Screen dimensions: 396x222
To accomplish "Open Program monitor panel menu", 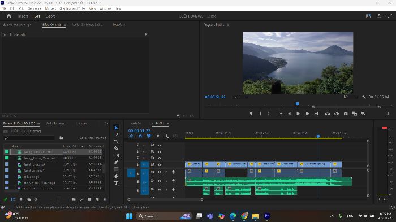I will click(x=228, y=25).
